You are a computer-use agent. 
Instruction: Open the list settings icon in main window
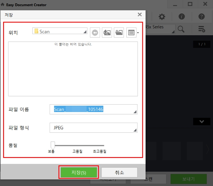point(202,29)
